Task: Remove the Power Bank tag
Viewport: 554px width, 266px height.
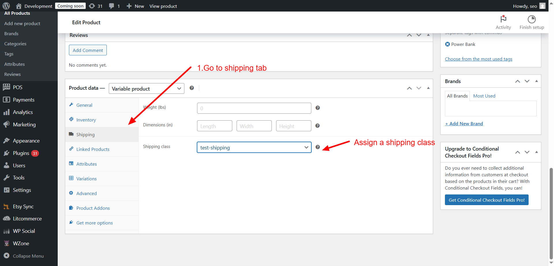Action: (x=447, y=44)
